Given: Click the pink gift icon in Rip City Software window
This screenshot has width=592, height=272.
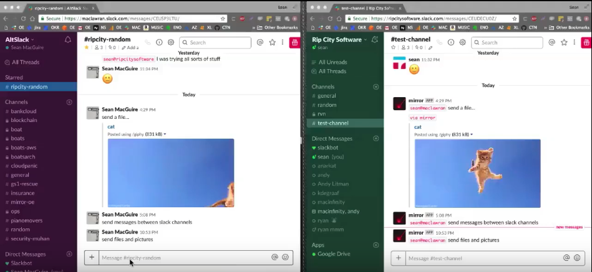Looking at the screenshot, I should [x=586, y=42].
